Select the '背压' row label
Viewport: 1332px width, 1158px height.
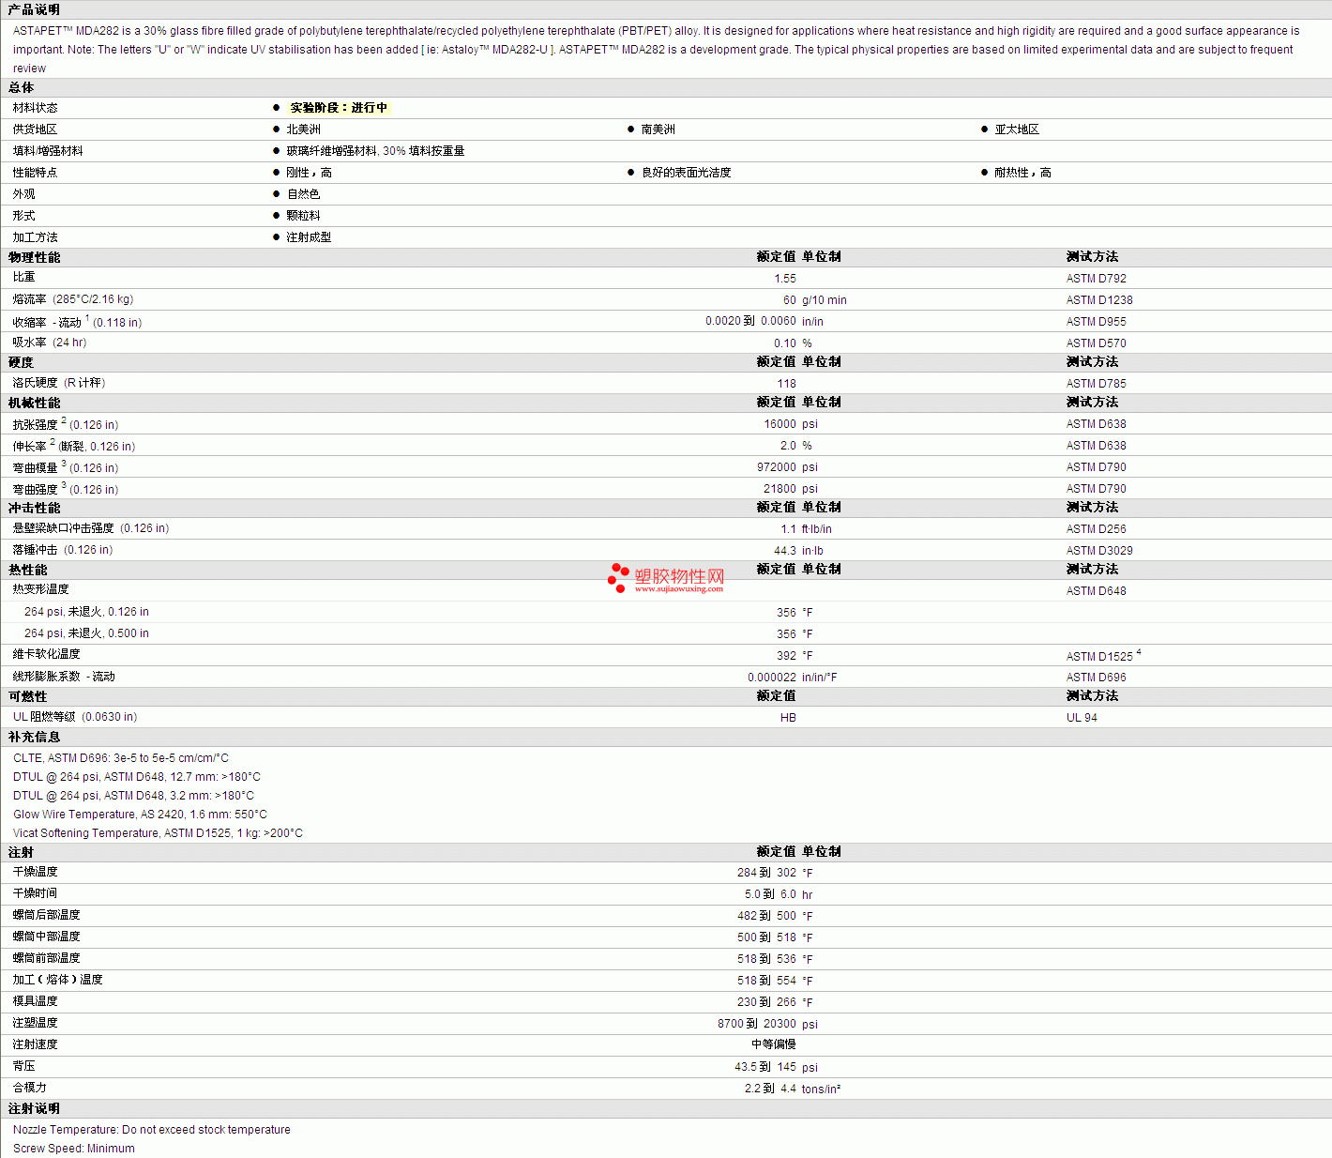(23, 1066)
